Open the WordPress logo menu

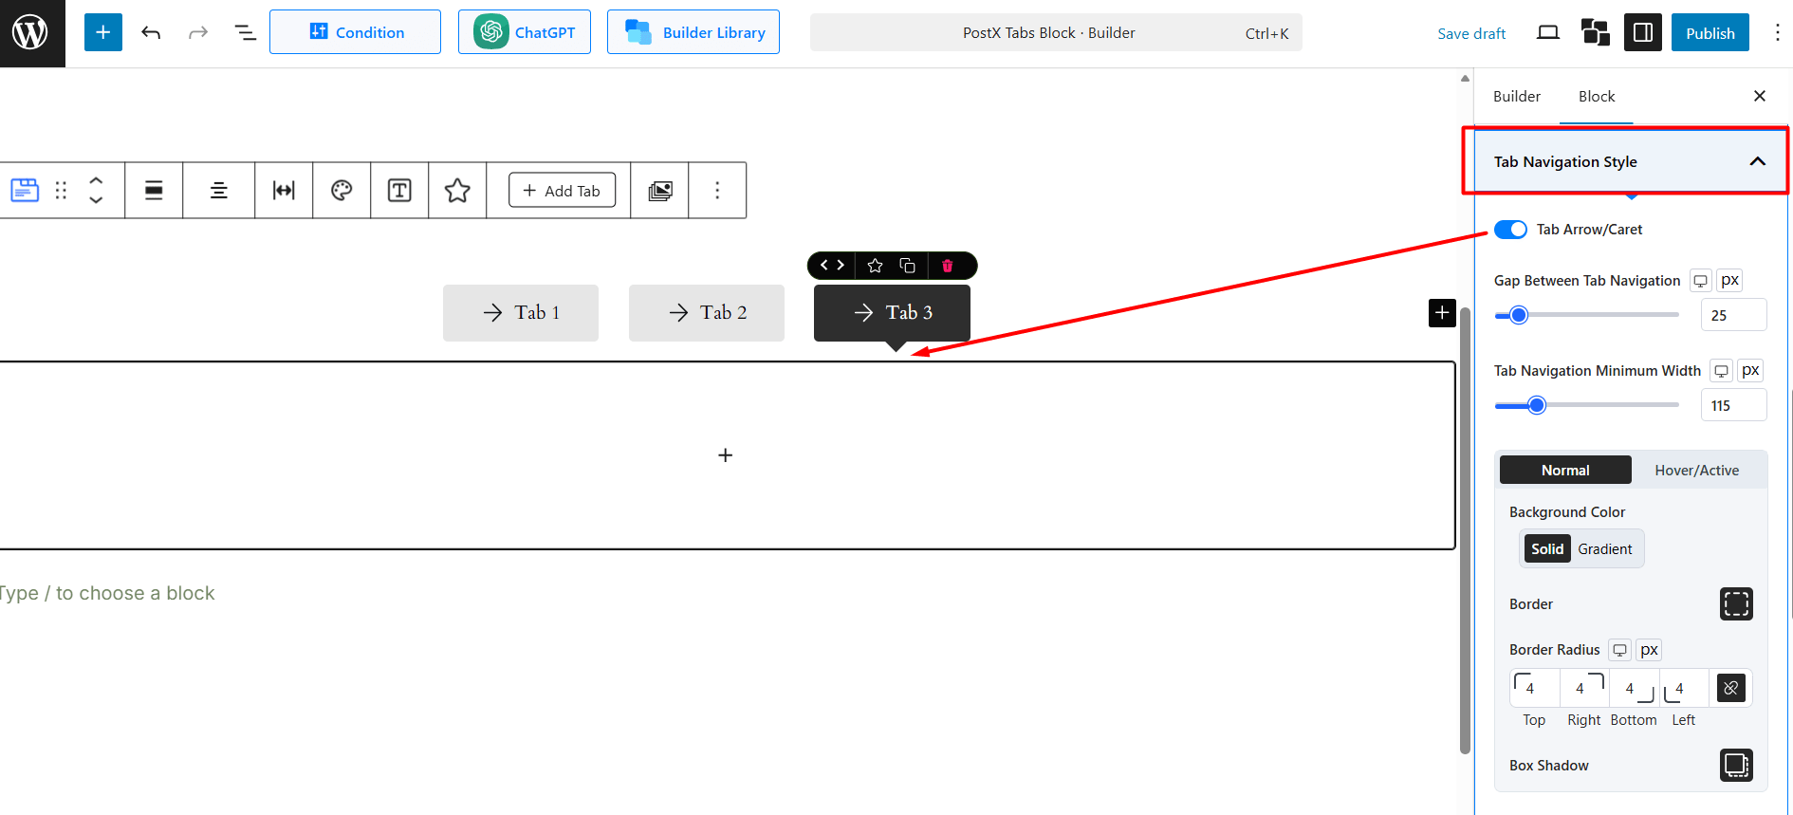point(30,33)
